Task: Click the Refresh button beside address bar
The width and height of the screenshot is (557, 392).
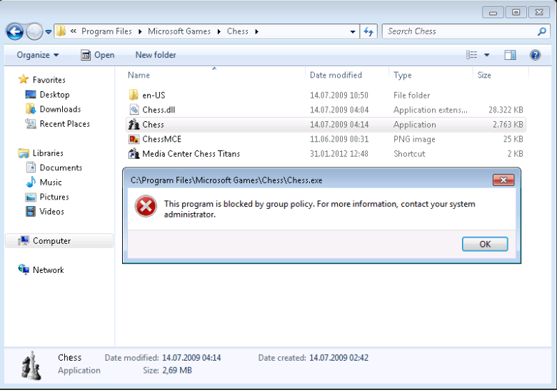Action: (x=368, y=31)
